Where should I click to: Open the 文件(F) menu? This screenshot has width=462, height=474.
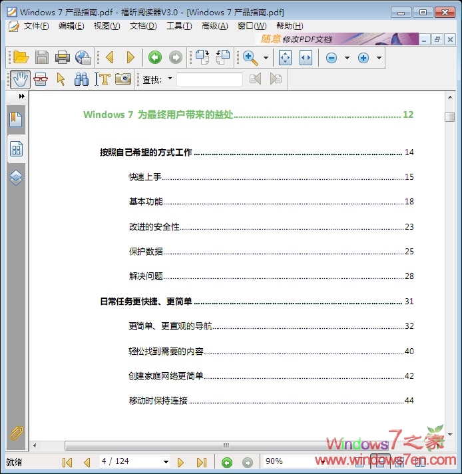tap(36, 27)
